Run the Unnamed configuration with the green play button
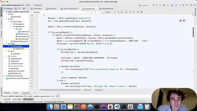 tap(153, 5)
